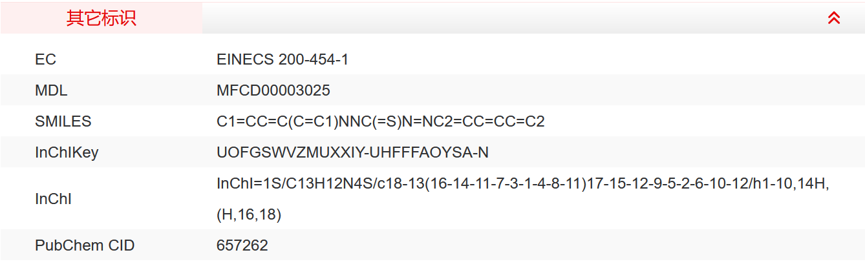This screenshot has height=268, width=865.
Task: Select the MDL row label
Action: click(x=51, y=90)
